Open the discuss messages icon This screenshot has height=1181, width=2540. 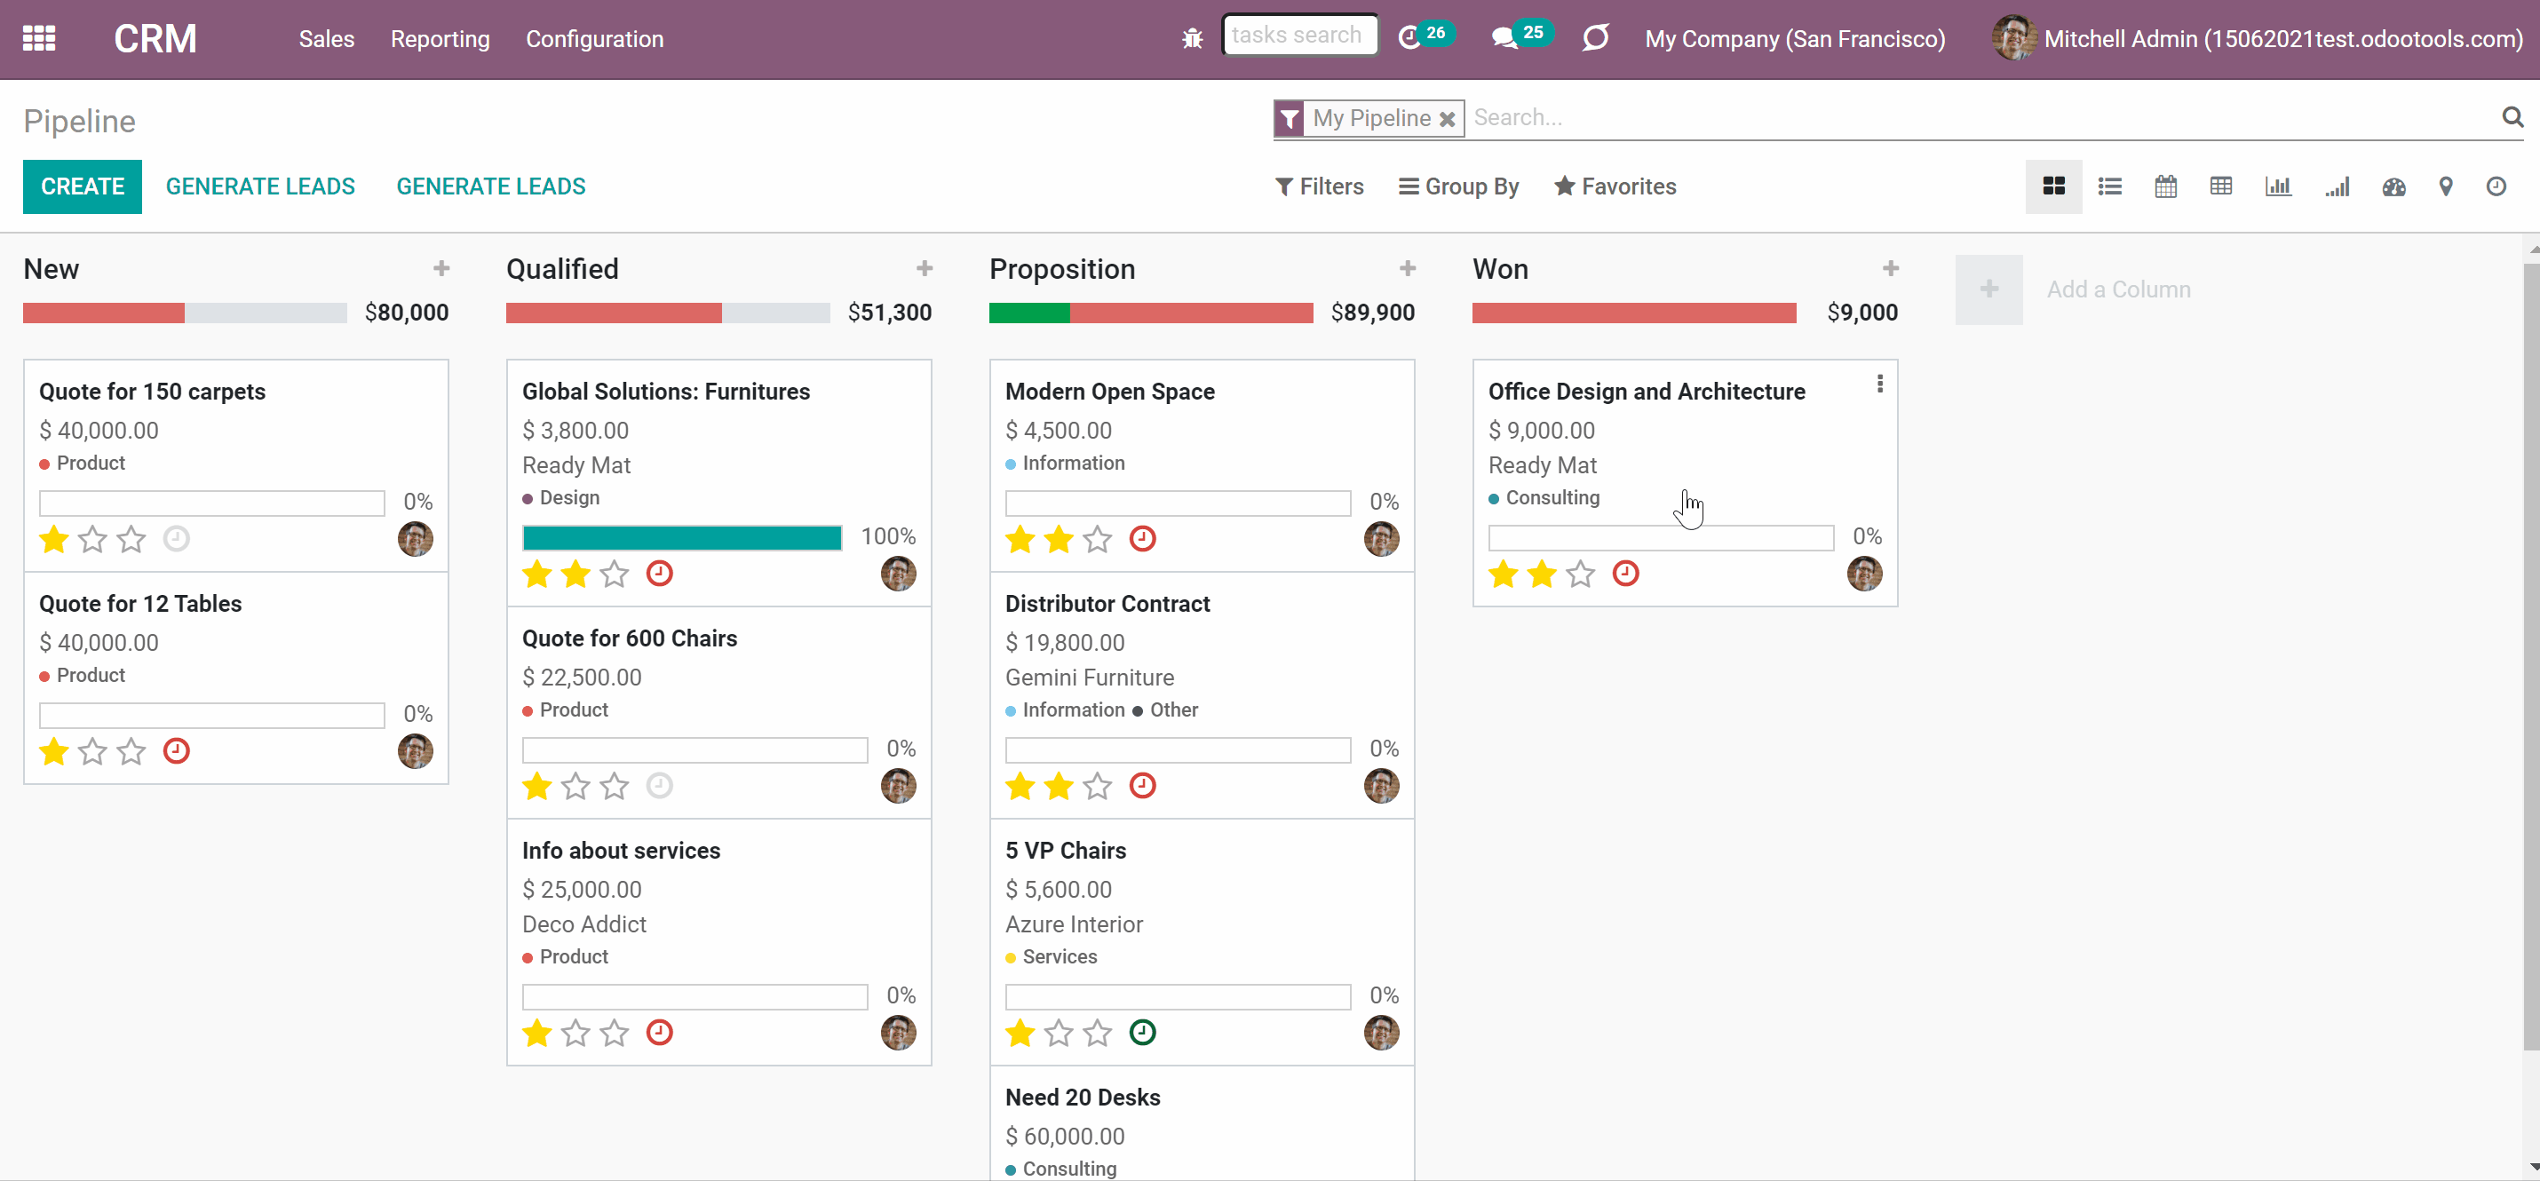(1504, 38)
